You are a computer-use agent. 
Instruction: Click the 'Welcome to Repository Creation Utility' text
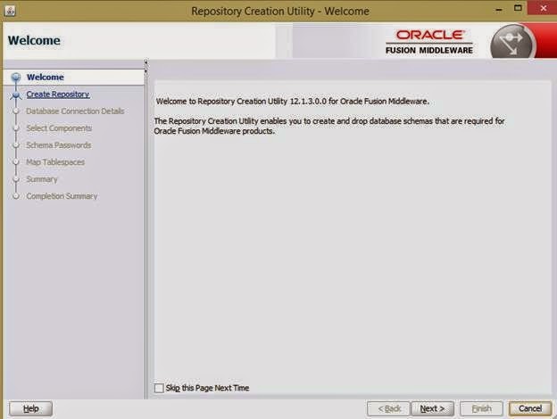tap(293, 102)
